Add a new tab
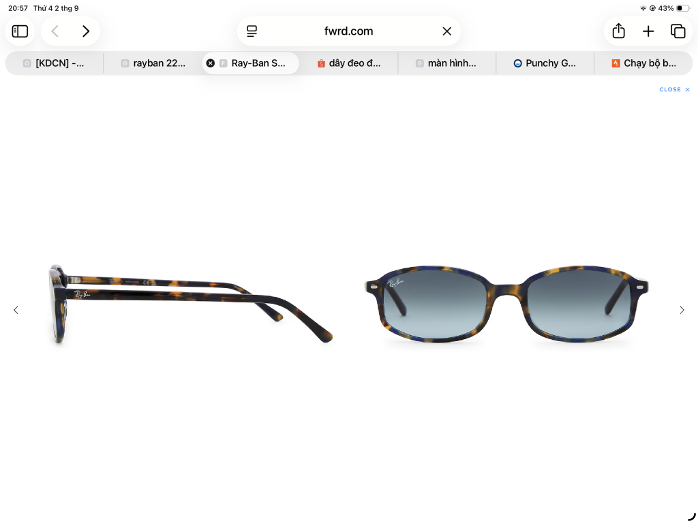Screen dimensions: 698x523 [648, 31]
